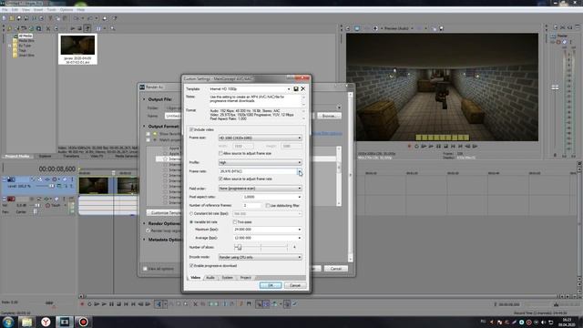This screenshot has height=328, width=583.
Task: Enable the Use deblocking filter checkbox
Action: 267,205
